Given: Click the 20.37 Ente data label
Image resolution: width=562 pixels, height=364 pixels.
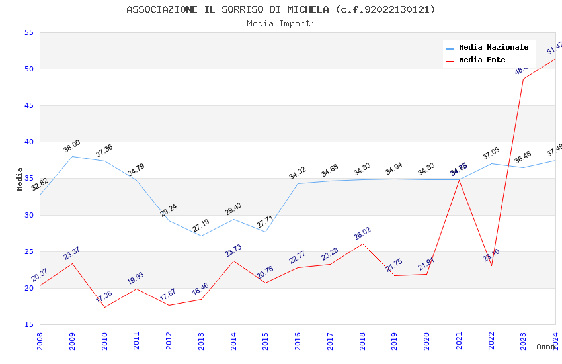Looking at the screenshot, I should [x=40, y=275].
